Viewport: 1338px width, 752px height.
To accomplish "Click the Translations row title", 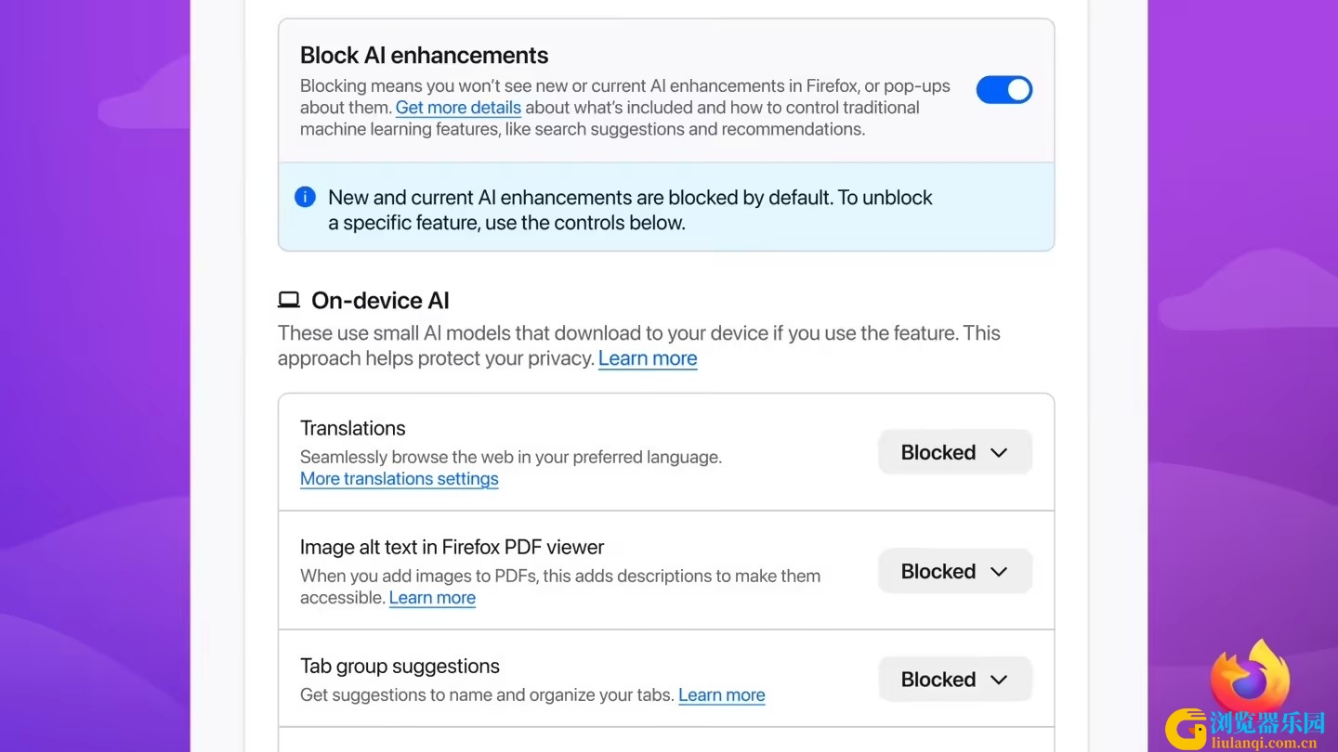I will coord(353,428).
